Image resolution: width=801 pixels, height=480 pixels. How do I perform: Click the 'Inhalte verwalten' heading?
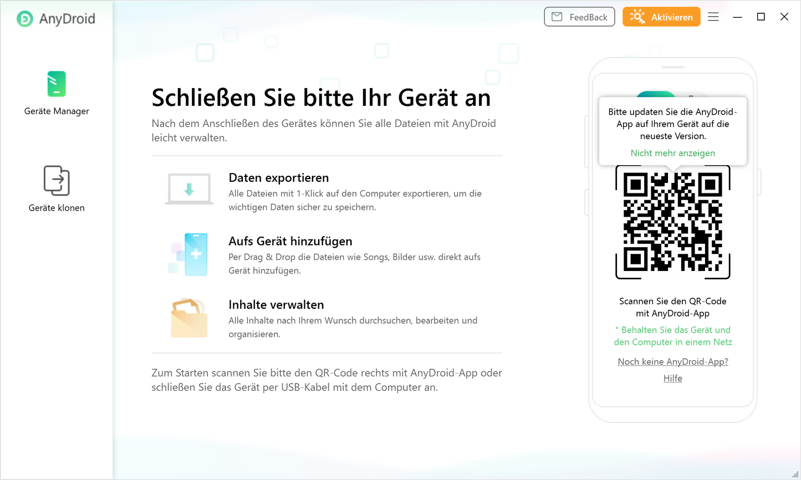tap(276, 305)
